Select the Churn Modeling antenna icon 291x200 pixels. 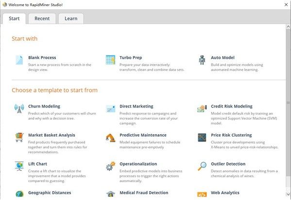coord(19,108)
